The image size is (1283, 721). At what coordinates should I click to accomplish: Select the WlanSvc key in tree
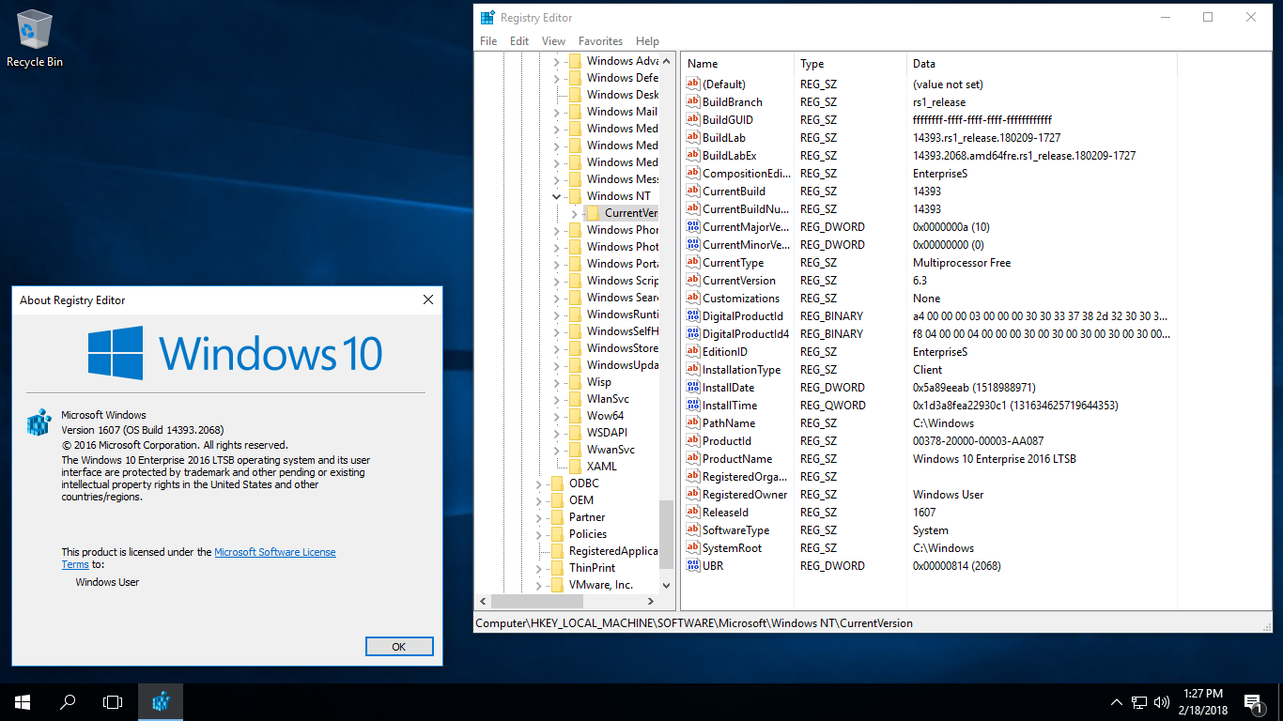[x=607, y=399]
